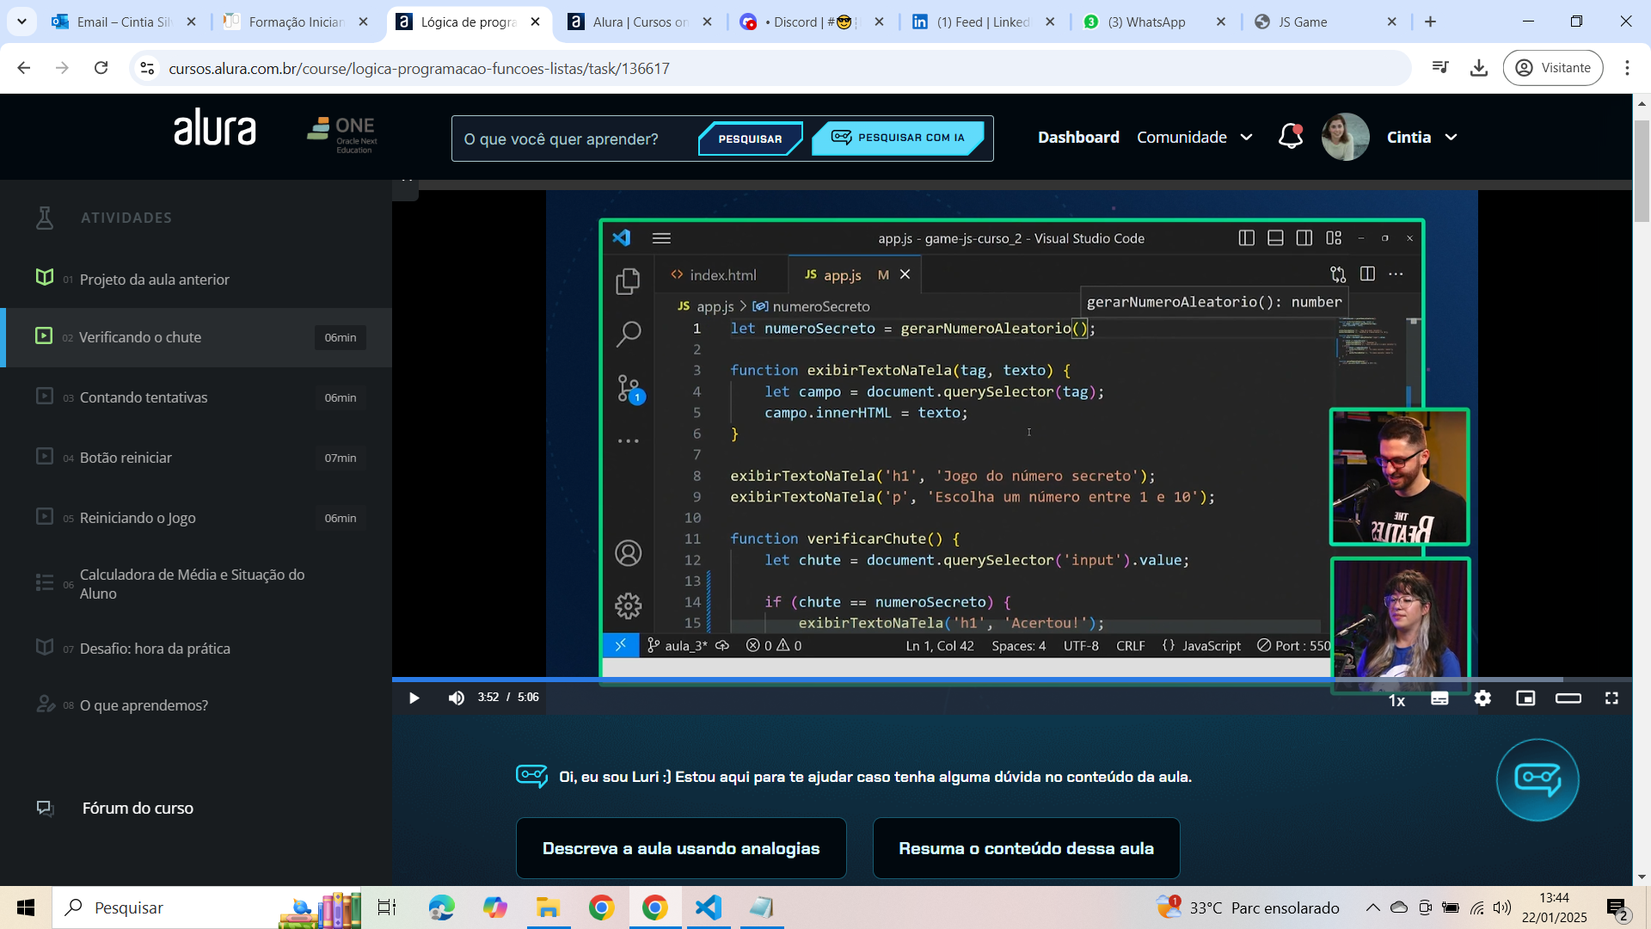Click the PESQUISAR button
The image size is (1651, 929).
click(750, 138)
